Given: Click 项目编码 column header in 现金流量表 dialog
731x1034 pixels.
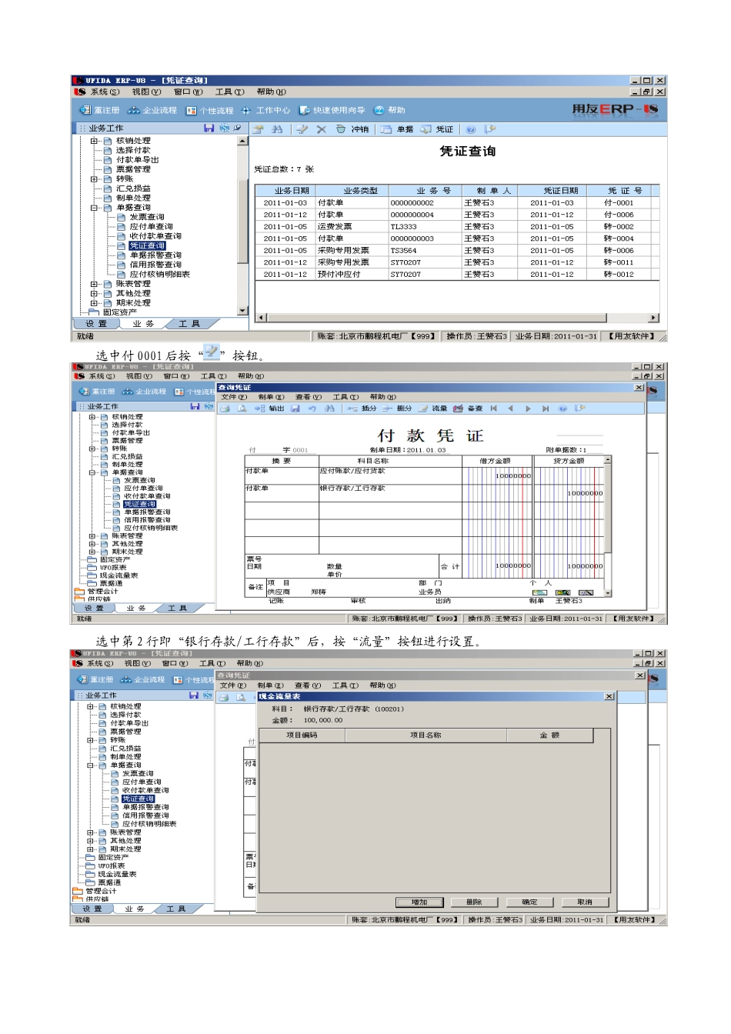Looking at the screenshot, I should (302, 735).
